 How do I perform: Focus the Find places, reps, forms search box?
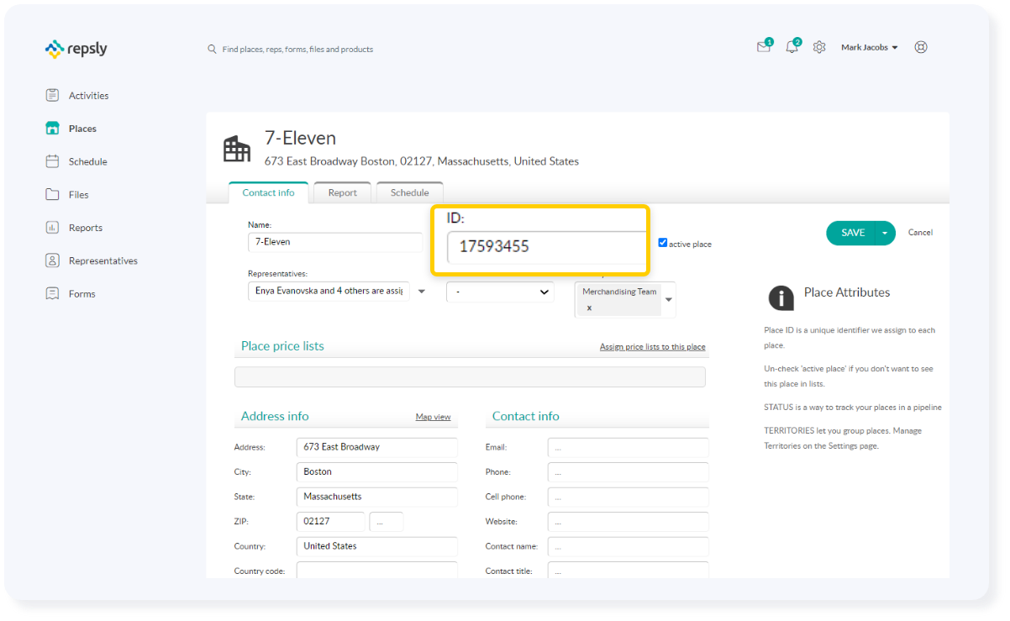[297, 50]
